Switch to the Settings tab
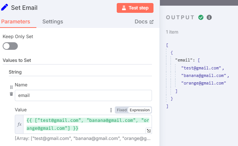 [53, 22]
